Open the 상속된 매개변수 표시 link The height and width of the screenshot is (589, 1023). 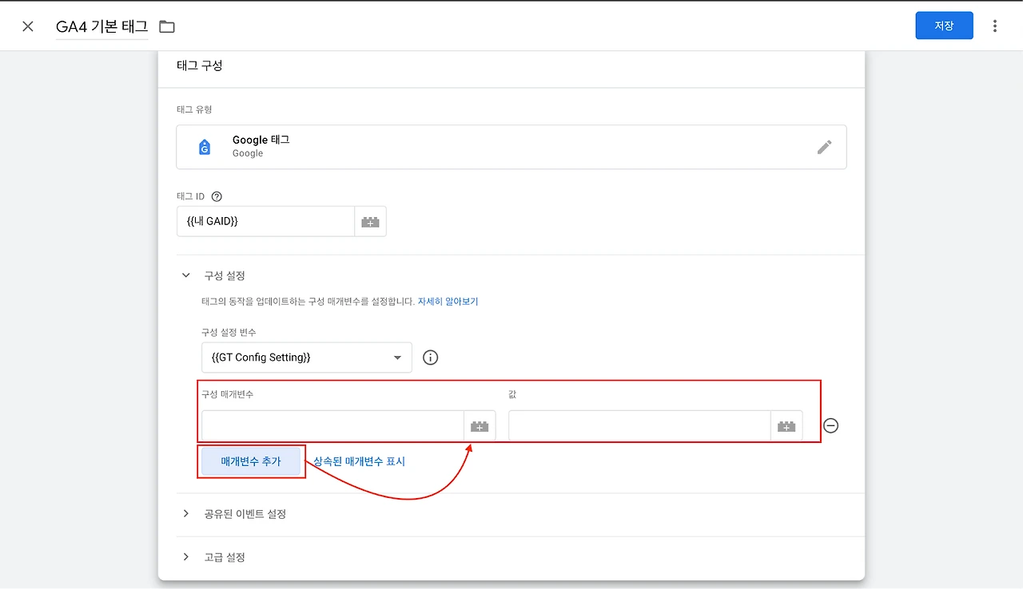point(360,461)
